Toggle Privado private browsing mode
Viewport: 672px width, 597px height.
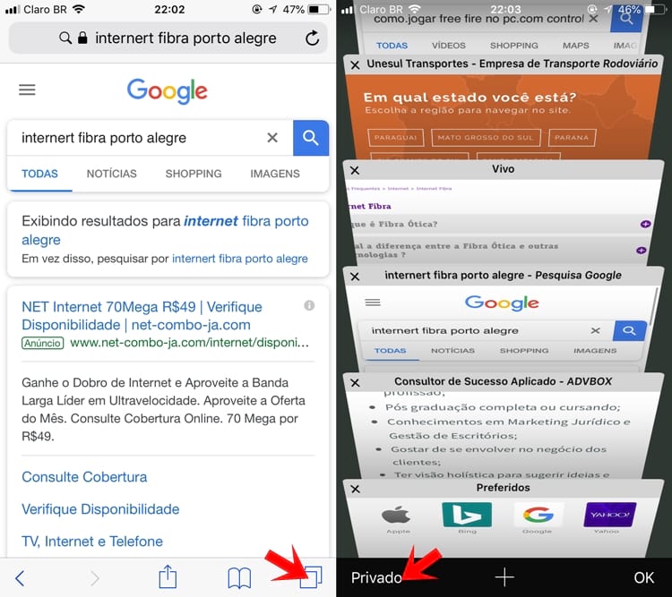pos(376,577)
